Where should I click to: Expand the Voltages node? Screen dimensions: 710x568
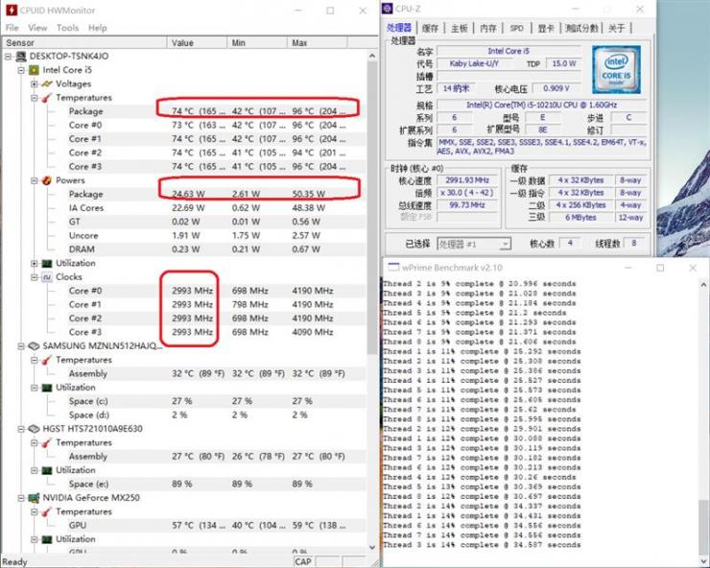(35, 84)
